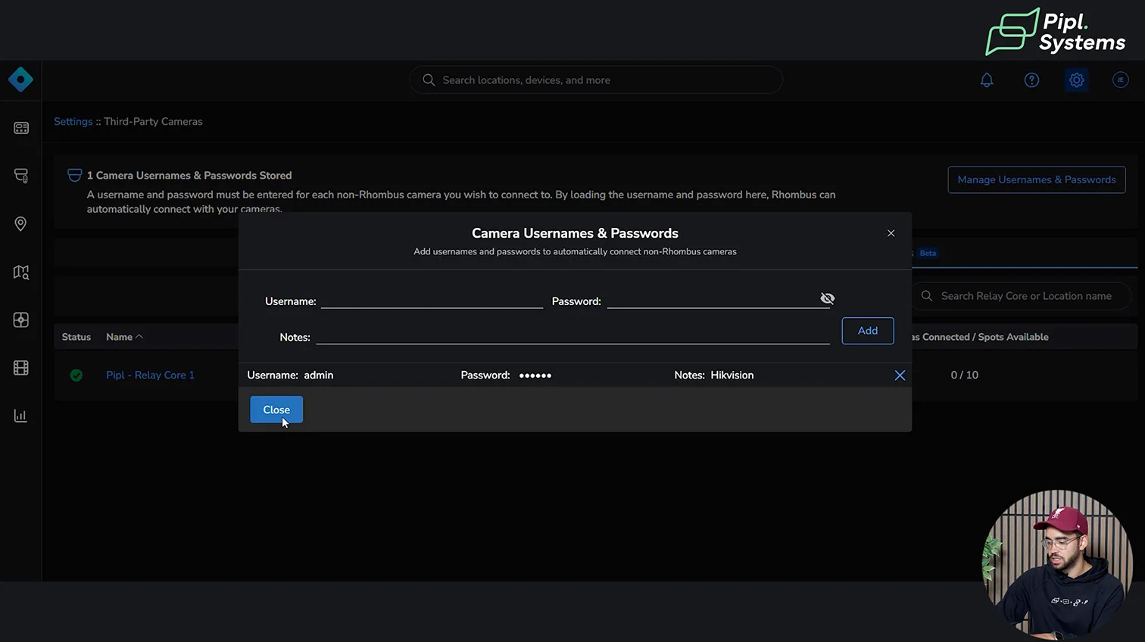Toggle password visibility eye icon

click(x=827, y=299)
